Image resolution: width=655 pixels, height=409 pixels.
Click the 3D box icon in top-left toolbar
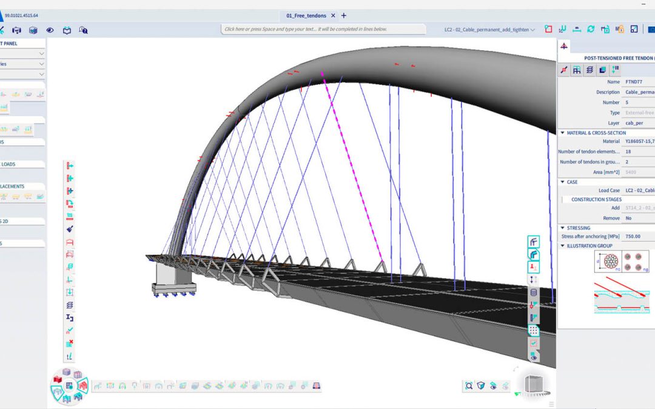[33, 30]
